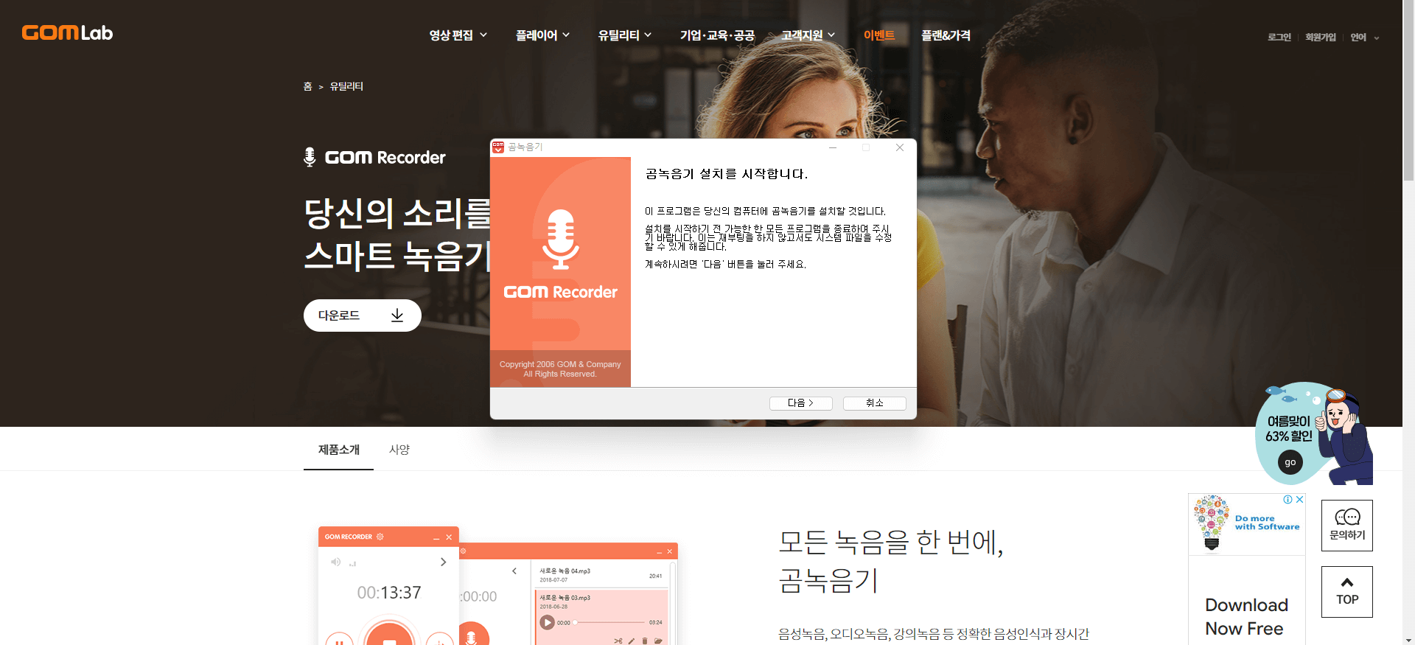Click the go button on discount banner
Screen dimensions: 1415x645
point(1290,462)
